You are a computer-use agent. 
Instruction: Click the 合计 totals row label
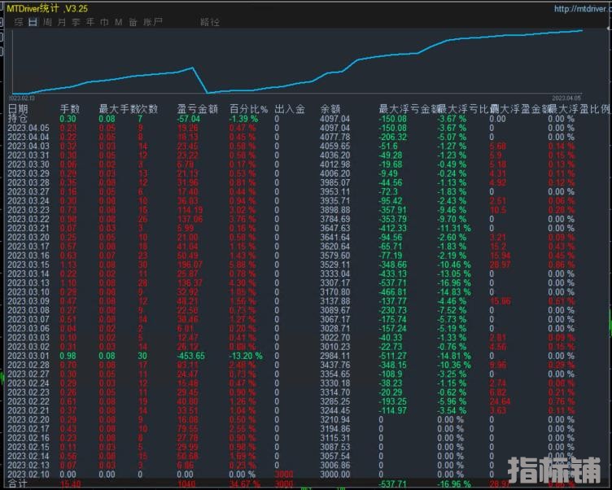click(x=18, y=484)
